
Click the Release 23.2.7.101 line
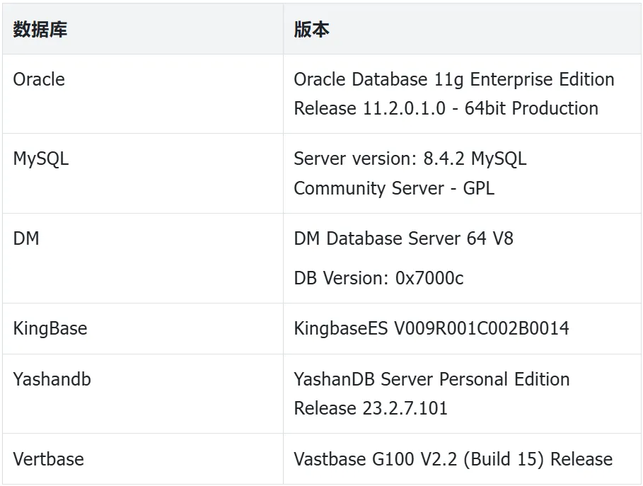[x=371, y=408]
